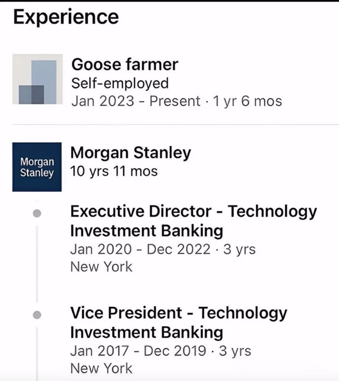Screen dimensions: 339x381
Task: Open the Goose farmer placeholder company logo
Action: [38, 79]
